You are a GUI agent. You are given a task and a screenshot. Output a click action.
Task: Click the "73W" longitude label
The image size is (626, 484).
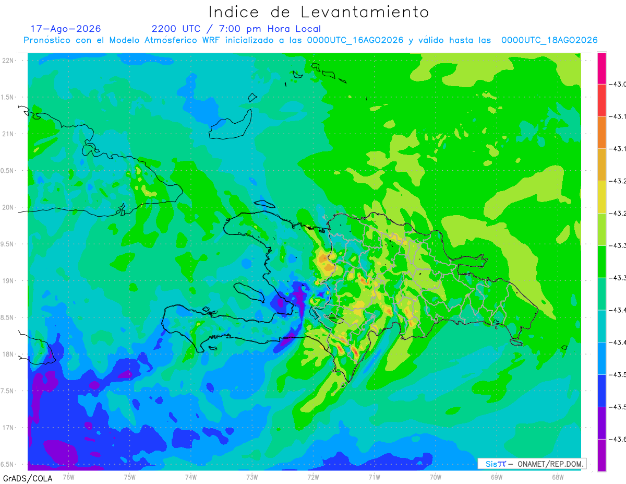point(252,477)
